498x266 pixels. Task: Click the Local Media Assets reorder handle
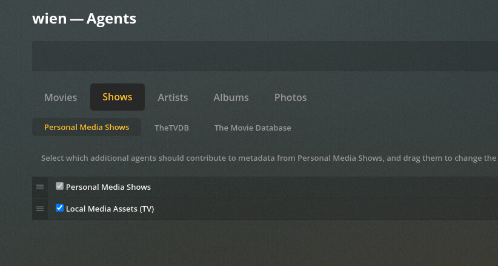(x=40, y=209)
